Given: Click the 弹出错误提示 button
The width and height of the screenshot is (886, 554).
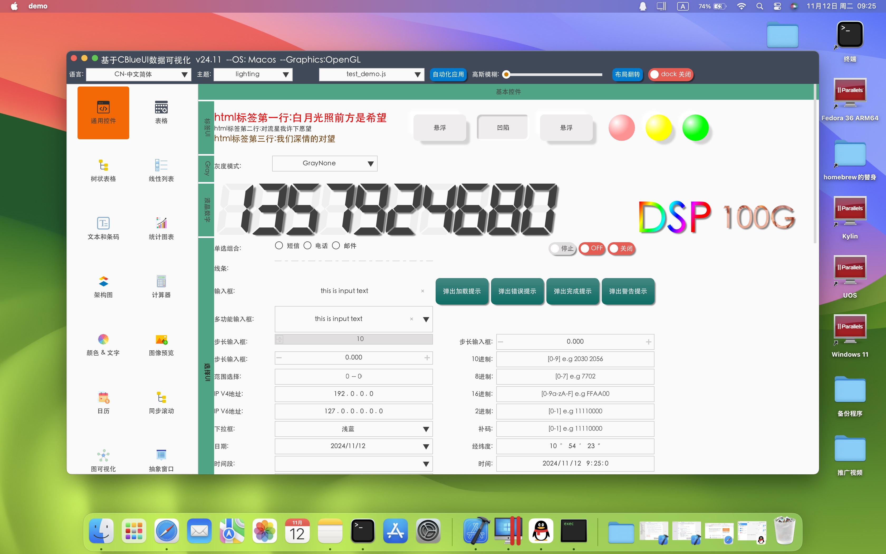Looking at the screenshot, I should [x=517, y=291].
